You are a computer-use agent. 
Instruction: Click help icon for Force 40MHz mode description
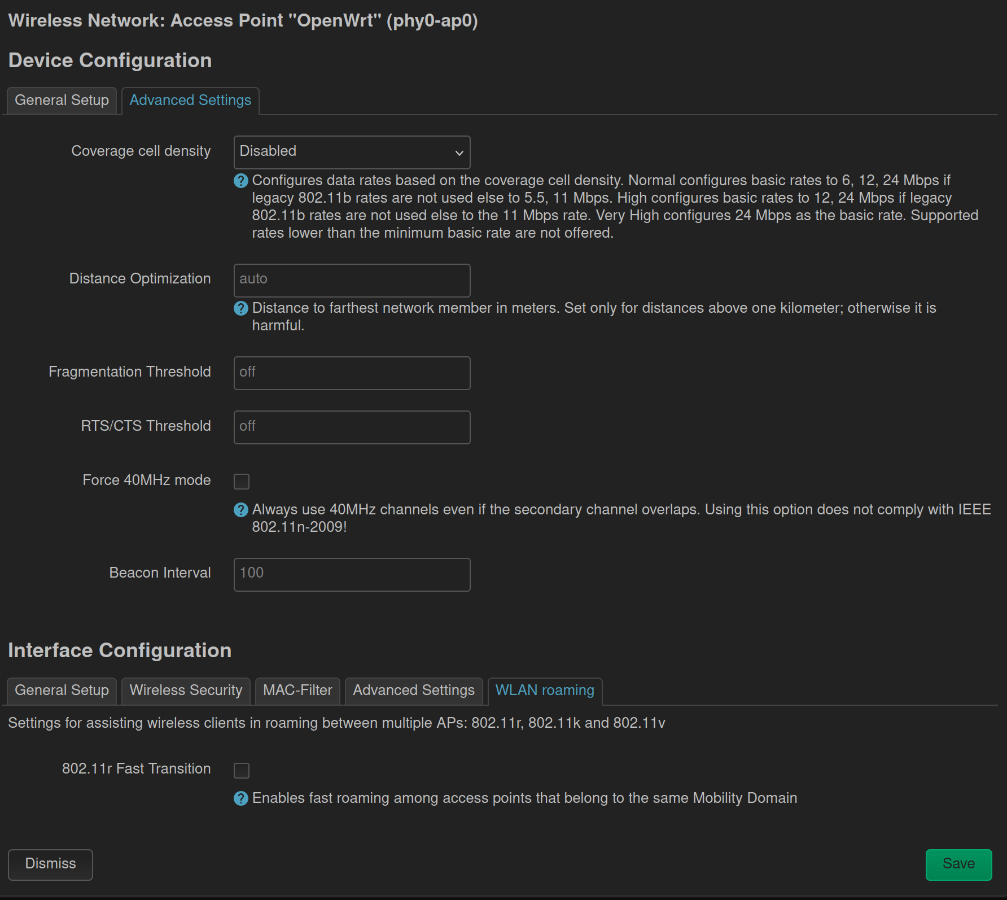coord(241,510)
